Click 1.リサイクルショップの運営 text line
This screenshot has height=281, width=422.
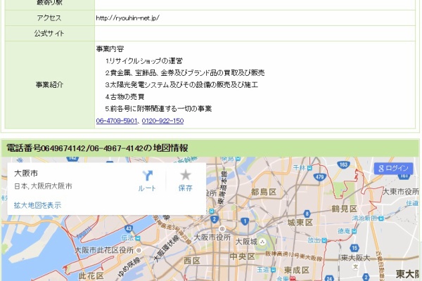pyautogui.click(x=143, y=61)
